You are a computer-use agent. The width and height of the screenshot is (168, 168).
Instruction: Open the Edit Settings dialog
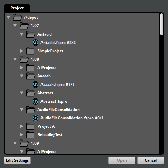pyautogui.click(x=17, y=160)
